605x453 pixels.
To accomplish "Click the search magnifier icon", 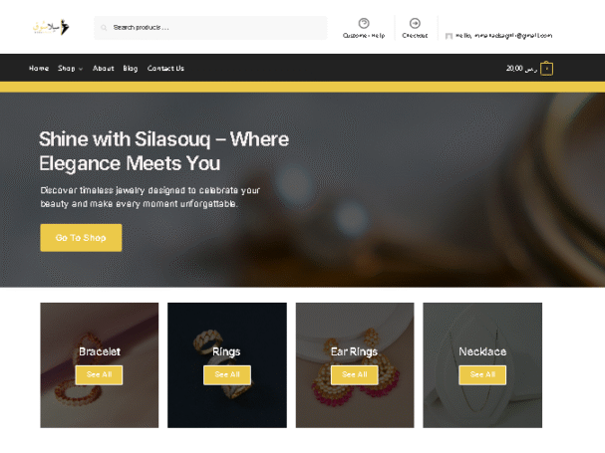I will pos(104,27).
